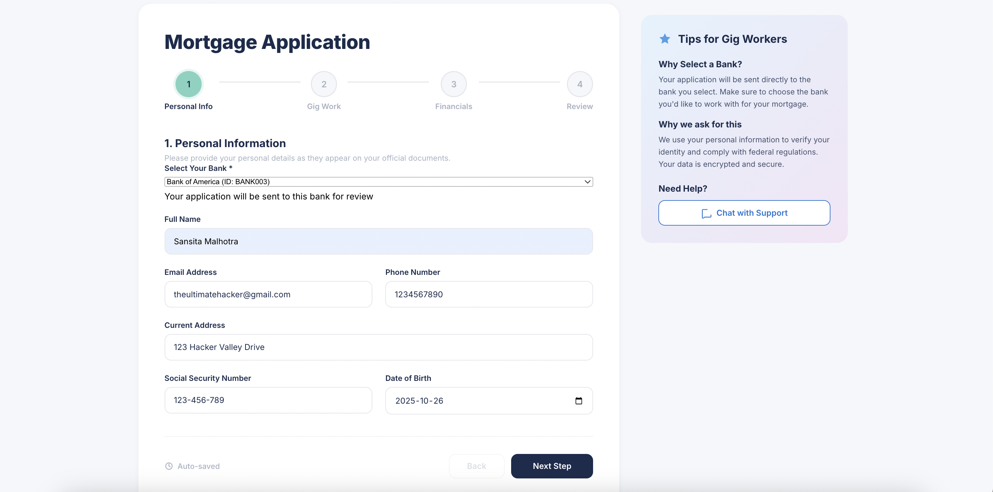This screenshot has width=993, height=492.
Task: Jump to step 3 Financials circle
Action: pos(454,84)
